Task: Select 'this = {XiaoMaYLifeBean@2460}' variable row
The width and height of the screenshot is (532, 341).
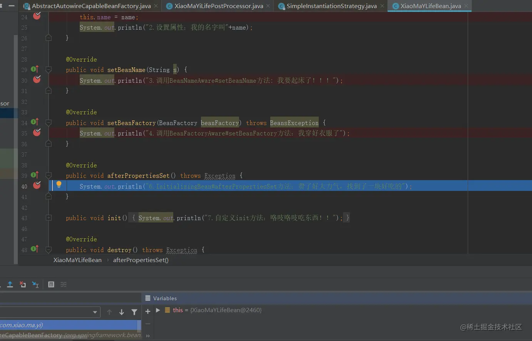Action: coord(217,310)
